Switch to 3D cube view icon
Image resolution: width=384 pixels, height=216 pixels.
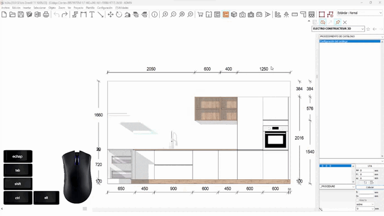234,14
